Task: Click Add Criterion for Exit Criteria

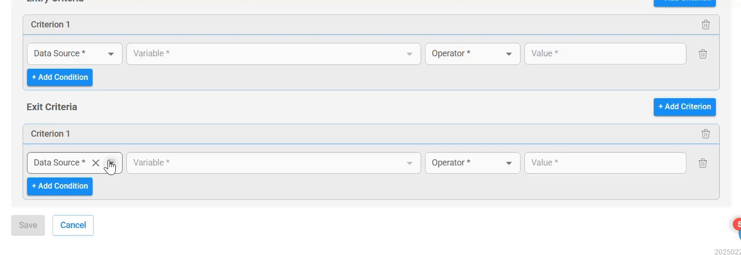Action: click(x=685, y=107)
